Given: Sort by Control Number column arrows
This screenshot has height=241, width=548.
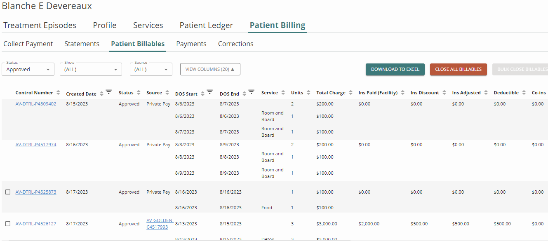Looking at the screenshot, I should point(58,93).
